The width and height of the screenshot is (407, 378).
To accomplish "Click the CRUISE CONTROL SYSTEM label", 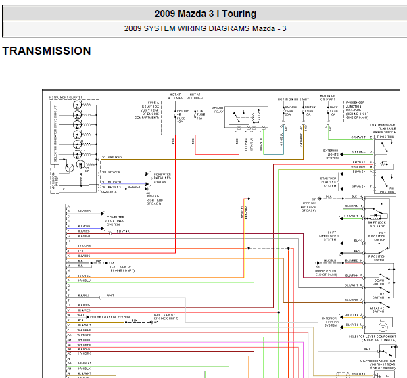I will 110,317.
